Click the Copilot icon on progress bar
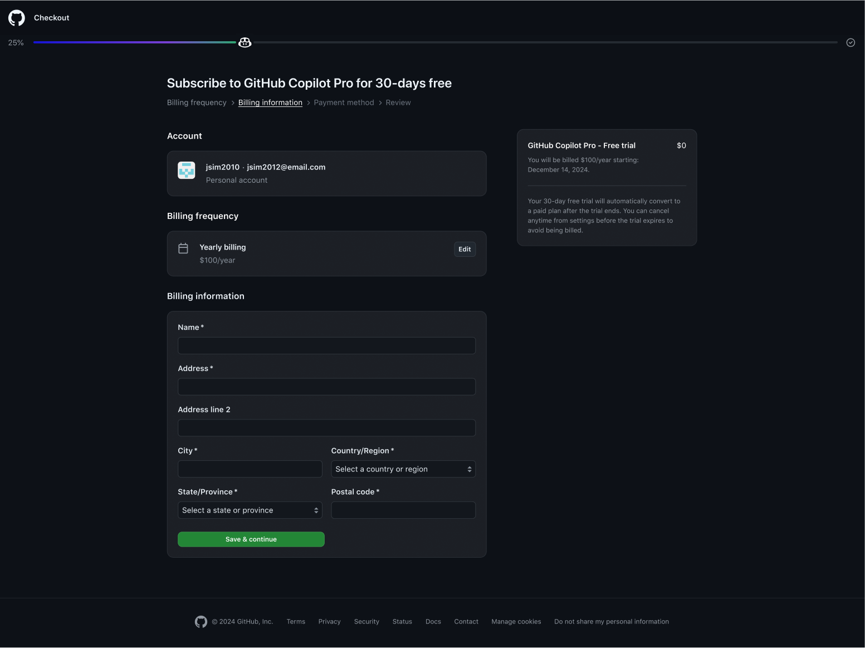This screenshot has height=648, width=865. [245, 42]
